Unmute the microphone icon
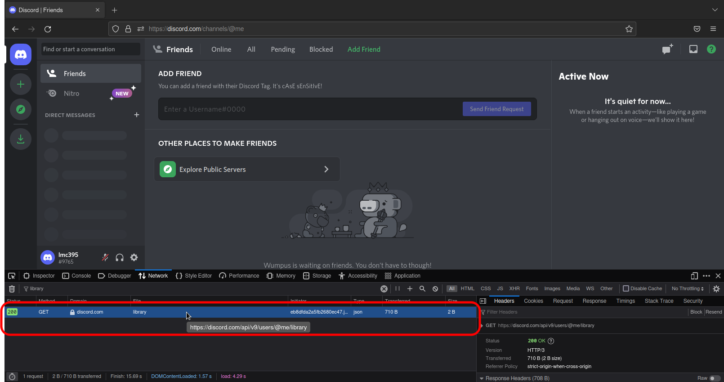Image resolution: width=724 pixels, height=382 pixels. tap(105, 257)
